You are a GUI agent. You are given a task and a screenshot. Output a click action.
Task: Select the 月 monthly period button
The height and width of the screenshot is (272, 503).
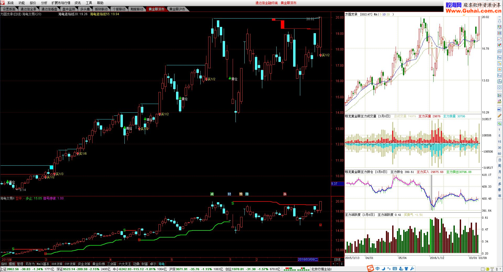pos(499,172)
